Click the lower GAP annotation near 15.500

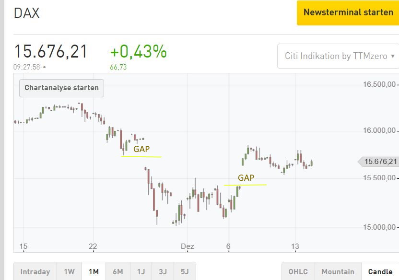point(245,185)
